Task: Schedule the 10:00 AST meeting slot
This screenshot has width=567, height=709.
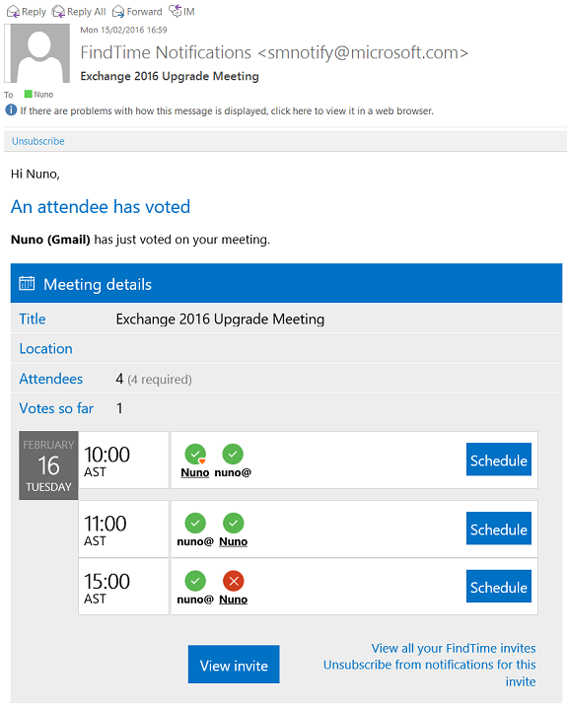Action: tap(499, 460)
